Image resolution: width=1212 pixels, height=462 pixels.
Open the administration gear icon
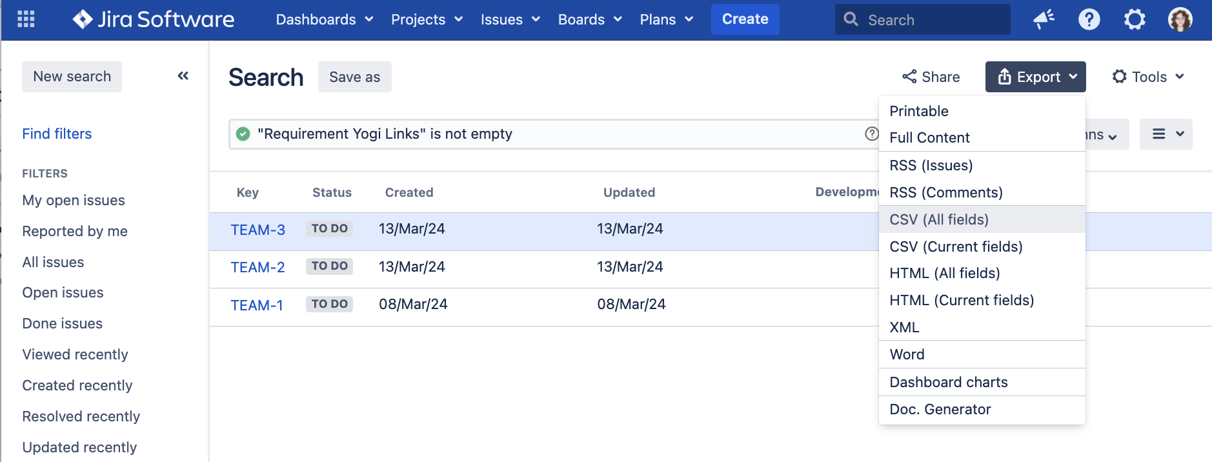(x=1135, y=19)
